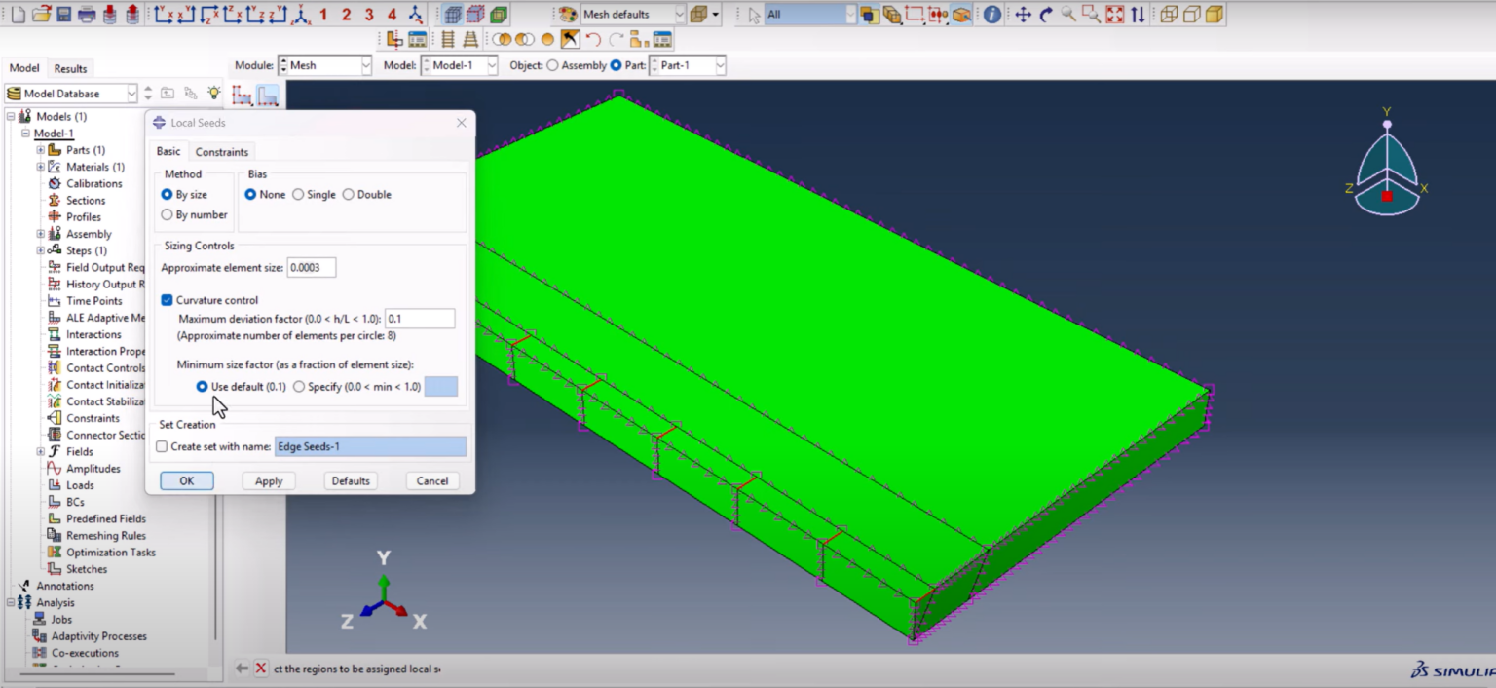Click Apply in the Local Seeds dialog
The width and height of the screenshot is (1496, 688).
(268, 480)
